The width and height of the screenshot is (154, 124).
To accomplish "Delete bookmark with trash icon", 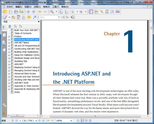I will [10, 26].
